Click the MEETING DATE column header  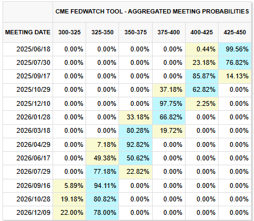coord(27,32)
